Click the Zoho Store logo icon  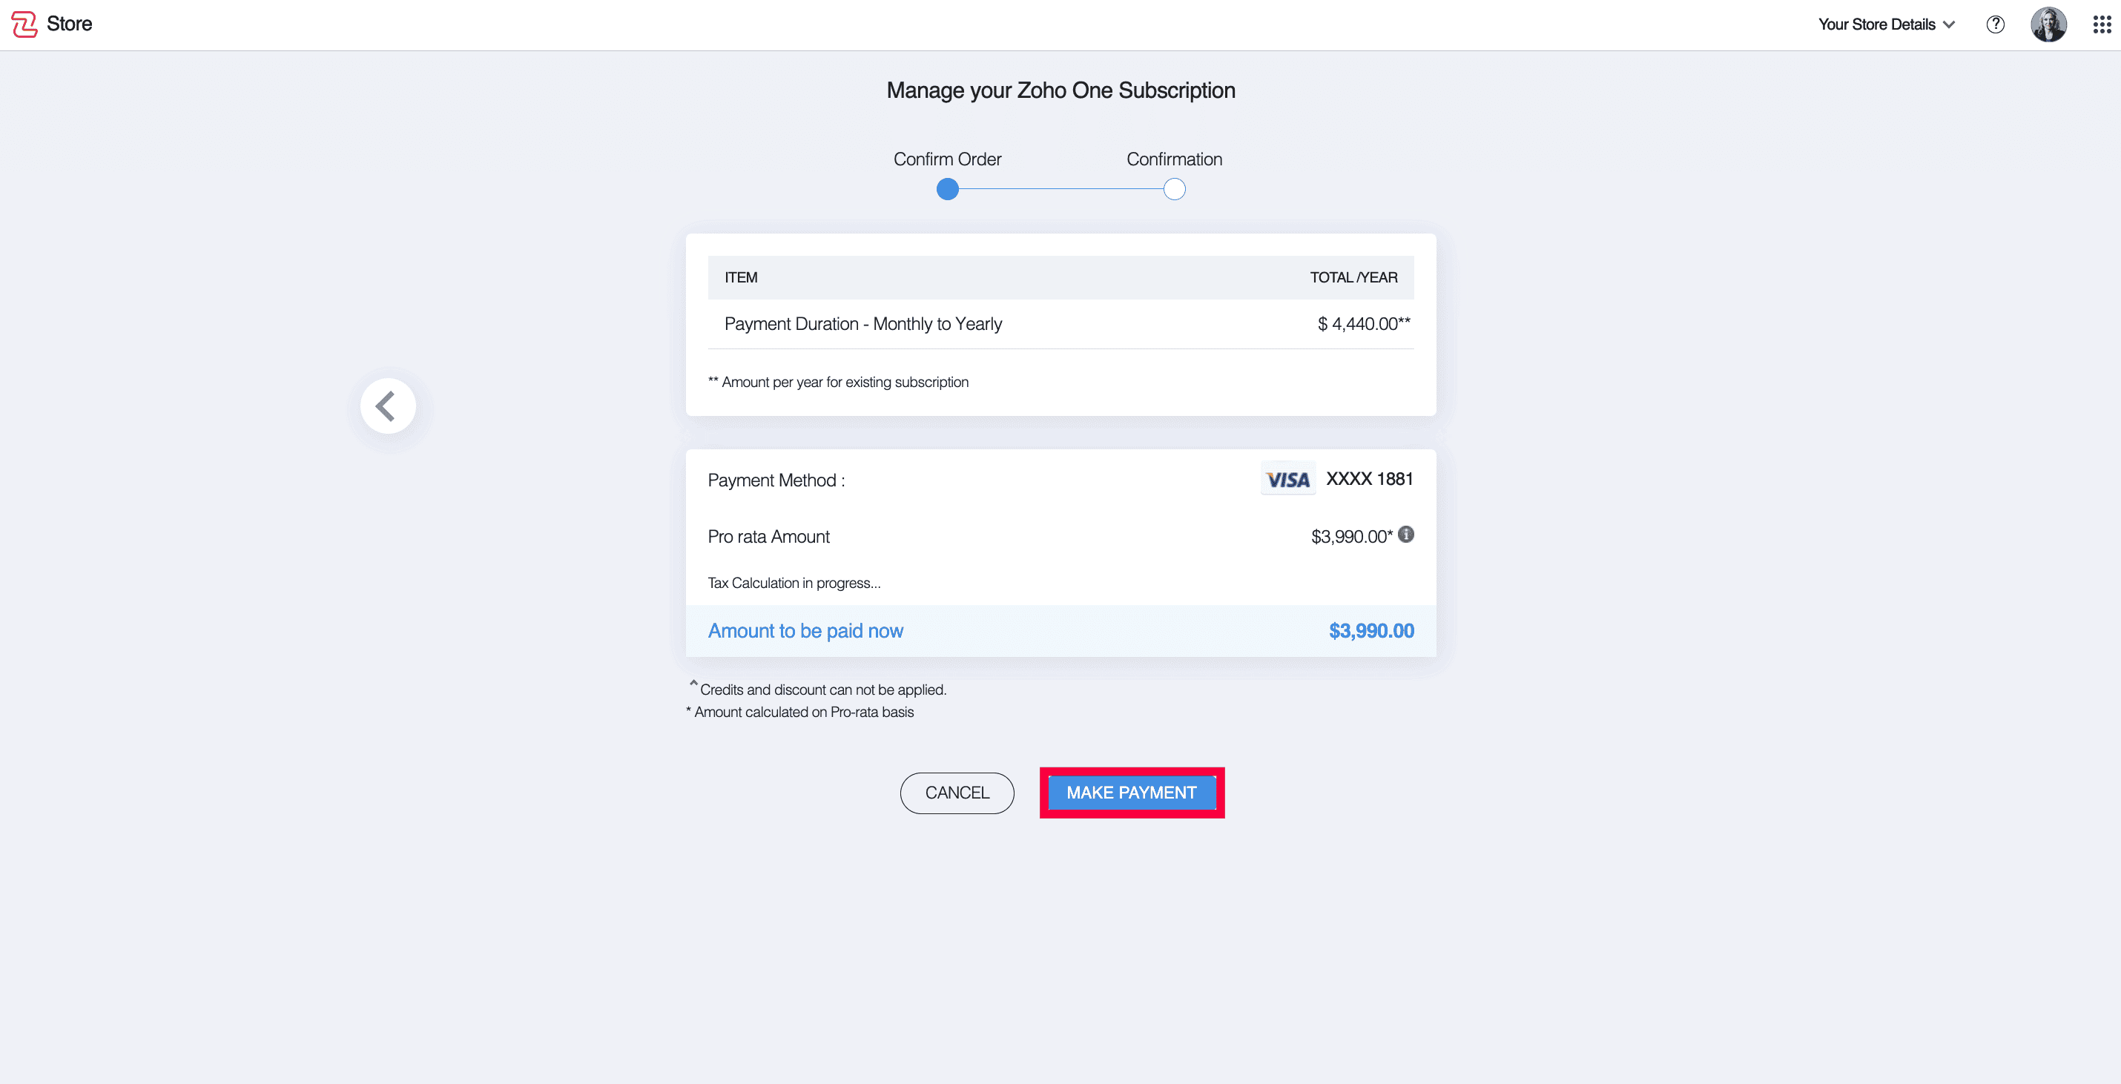coord(24,24)
